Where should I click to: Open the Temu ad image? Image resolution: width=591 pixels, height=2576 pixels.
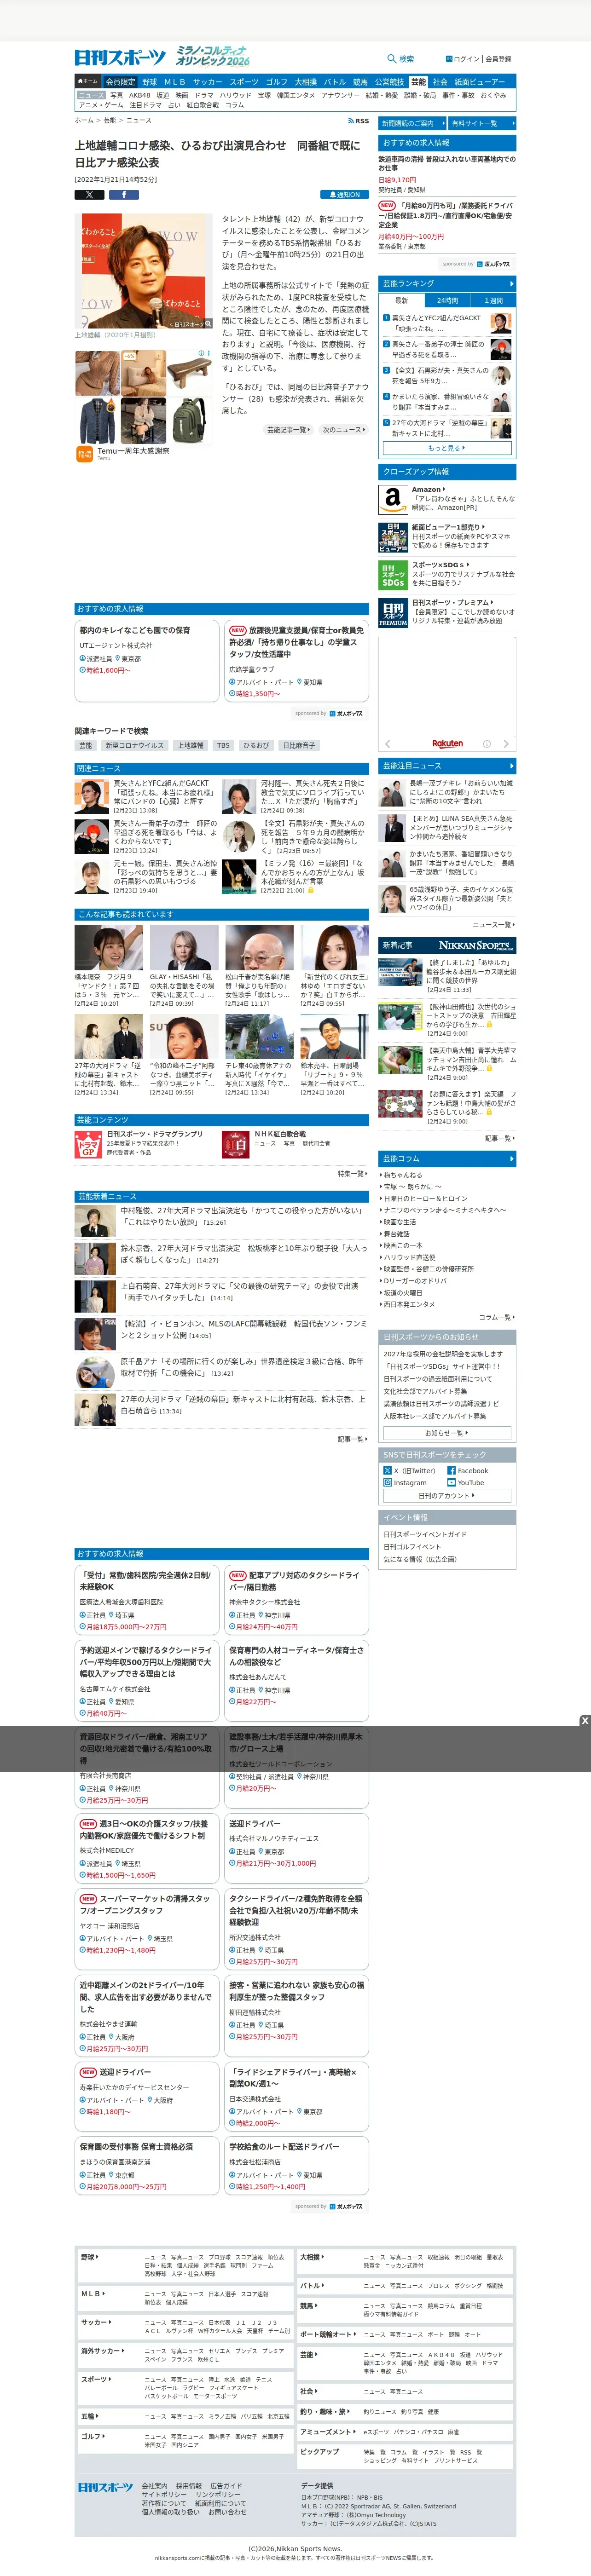tap(143, 396)
